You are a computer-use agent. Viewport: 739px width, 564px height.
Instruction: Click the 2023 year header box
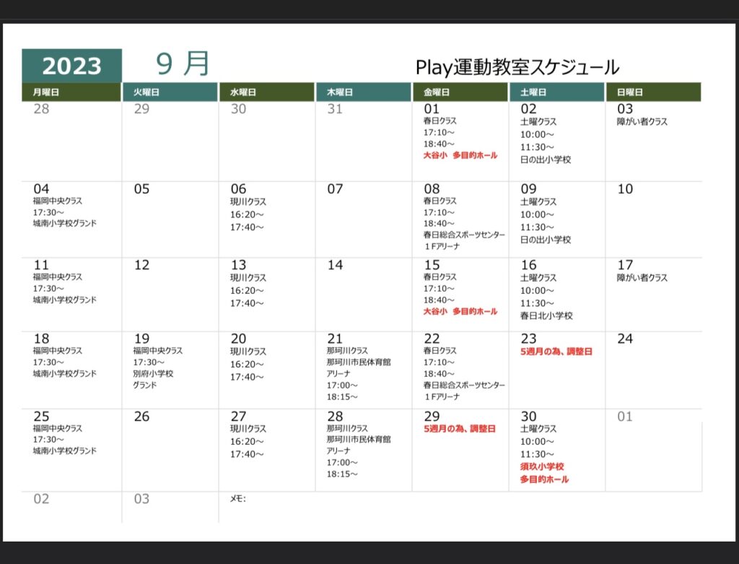tap(71, 66)
